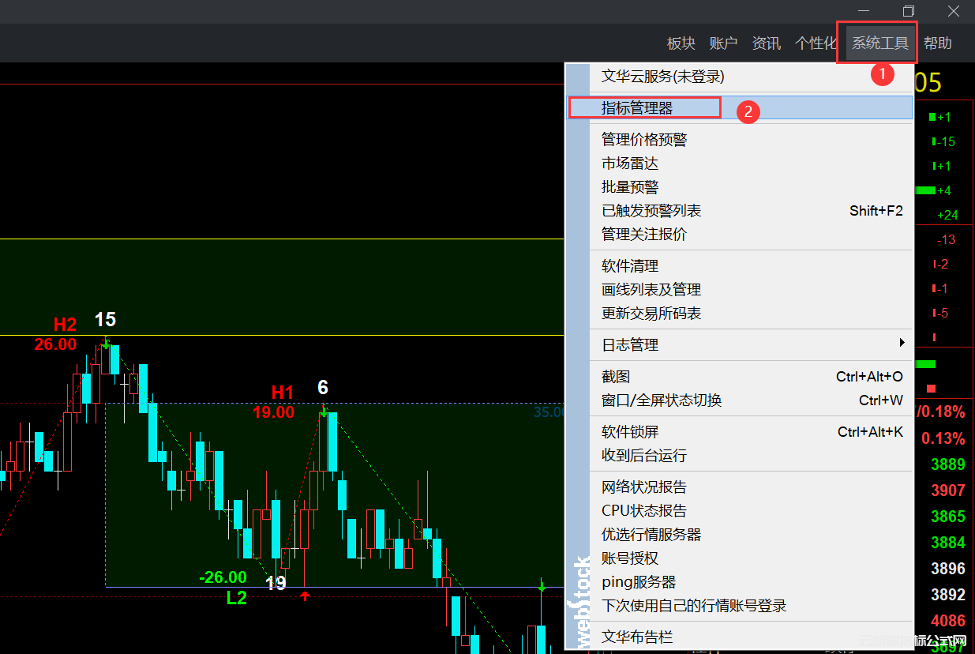Expand the 日志管理 submenu
This screenshot has width=975, height=654.
pos(752,345)
